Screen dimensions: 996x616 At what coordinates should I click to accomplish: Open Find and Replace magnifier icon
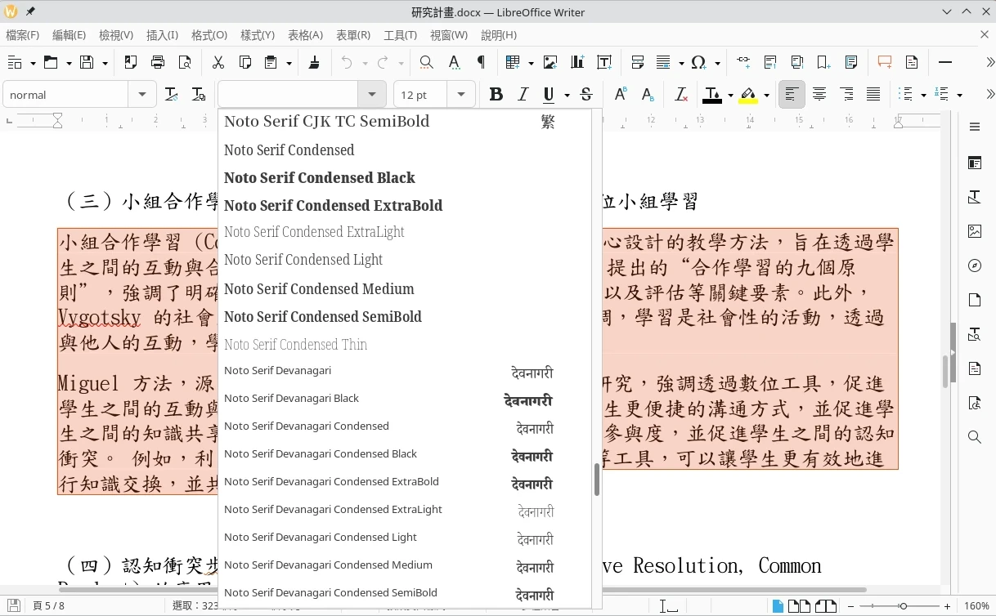(x=426, y=62)
